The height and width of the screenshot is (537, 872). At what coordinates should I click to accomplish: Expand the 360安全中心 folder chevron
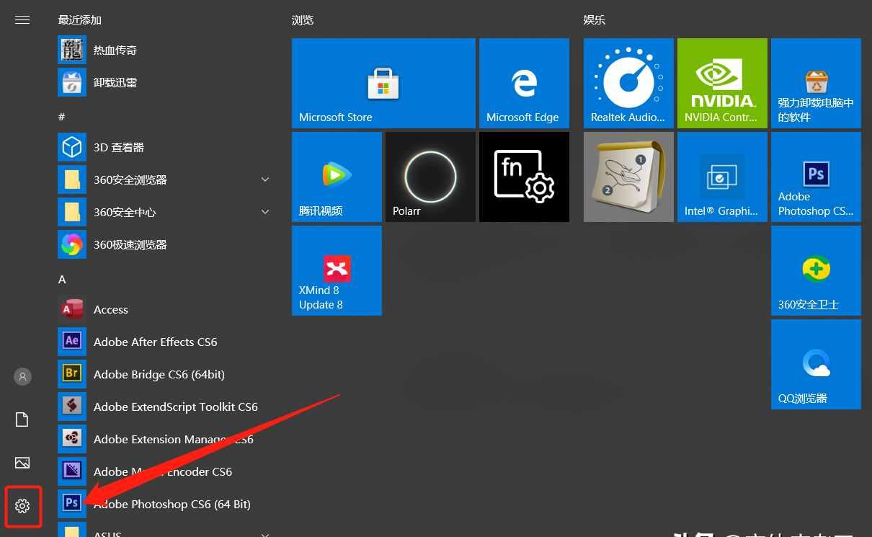(265, 212)
